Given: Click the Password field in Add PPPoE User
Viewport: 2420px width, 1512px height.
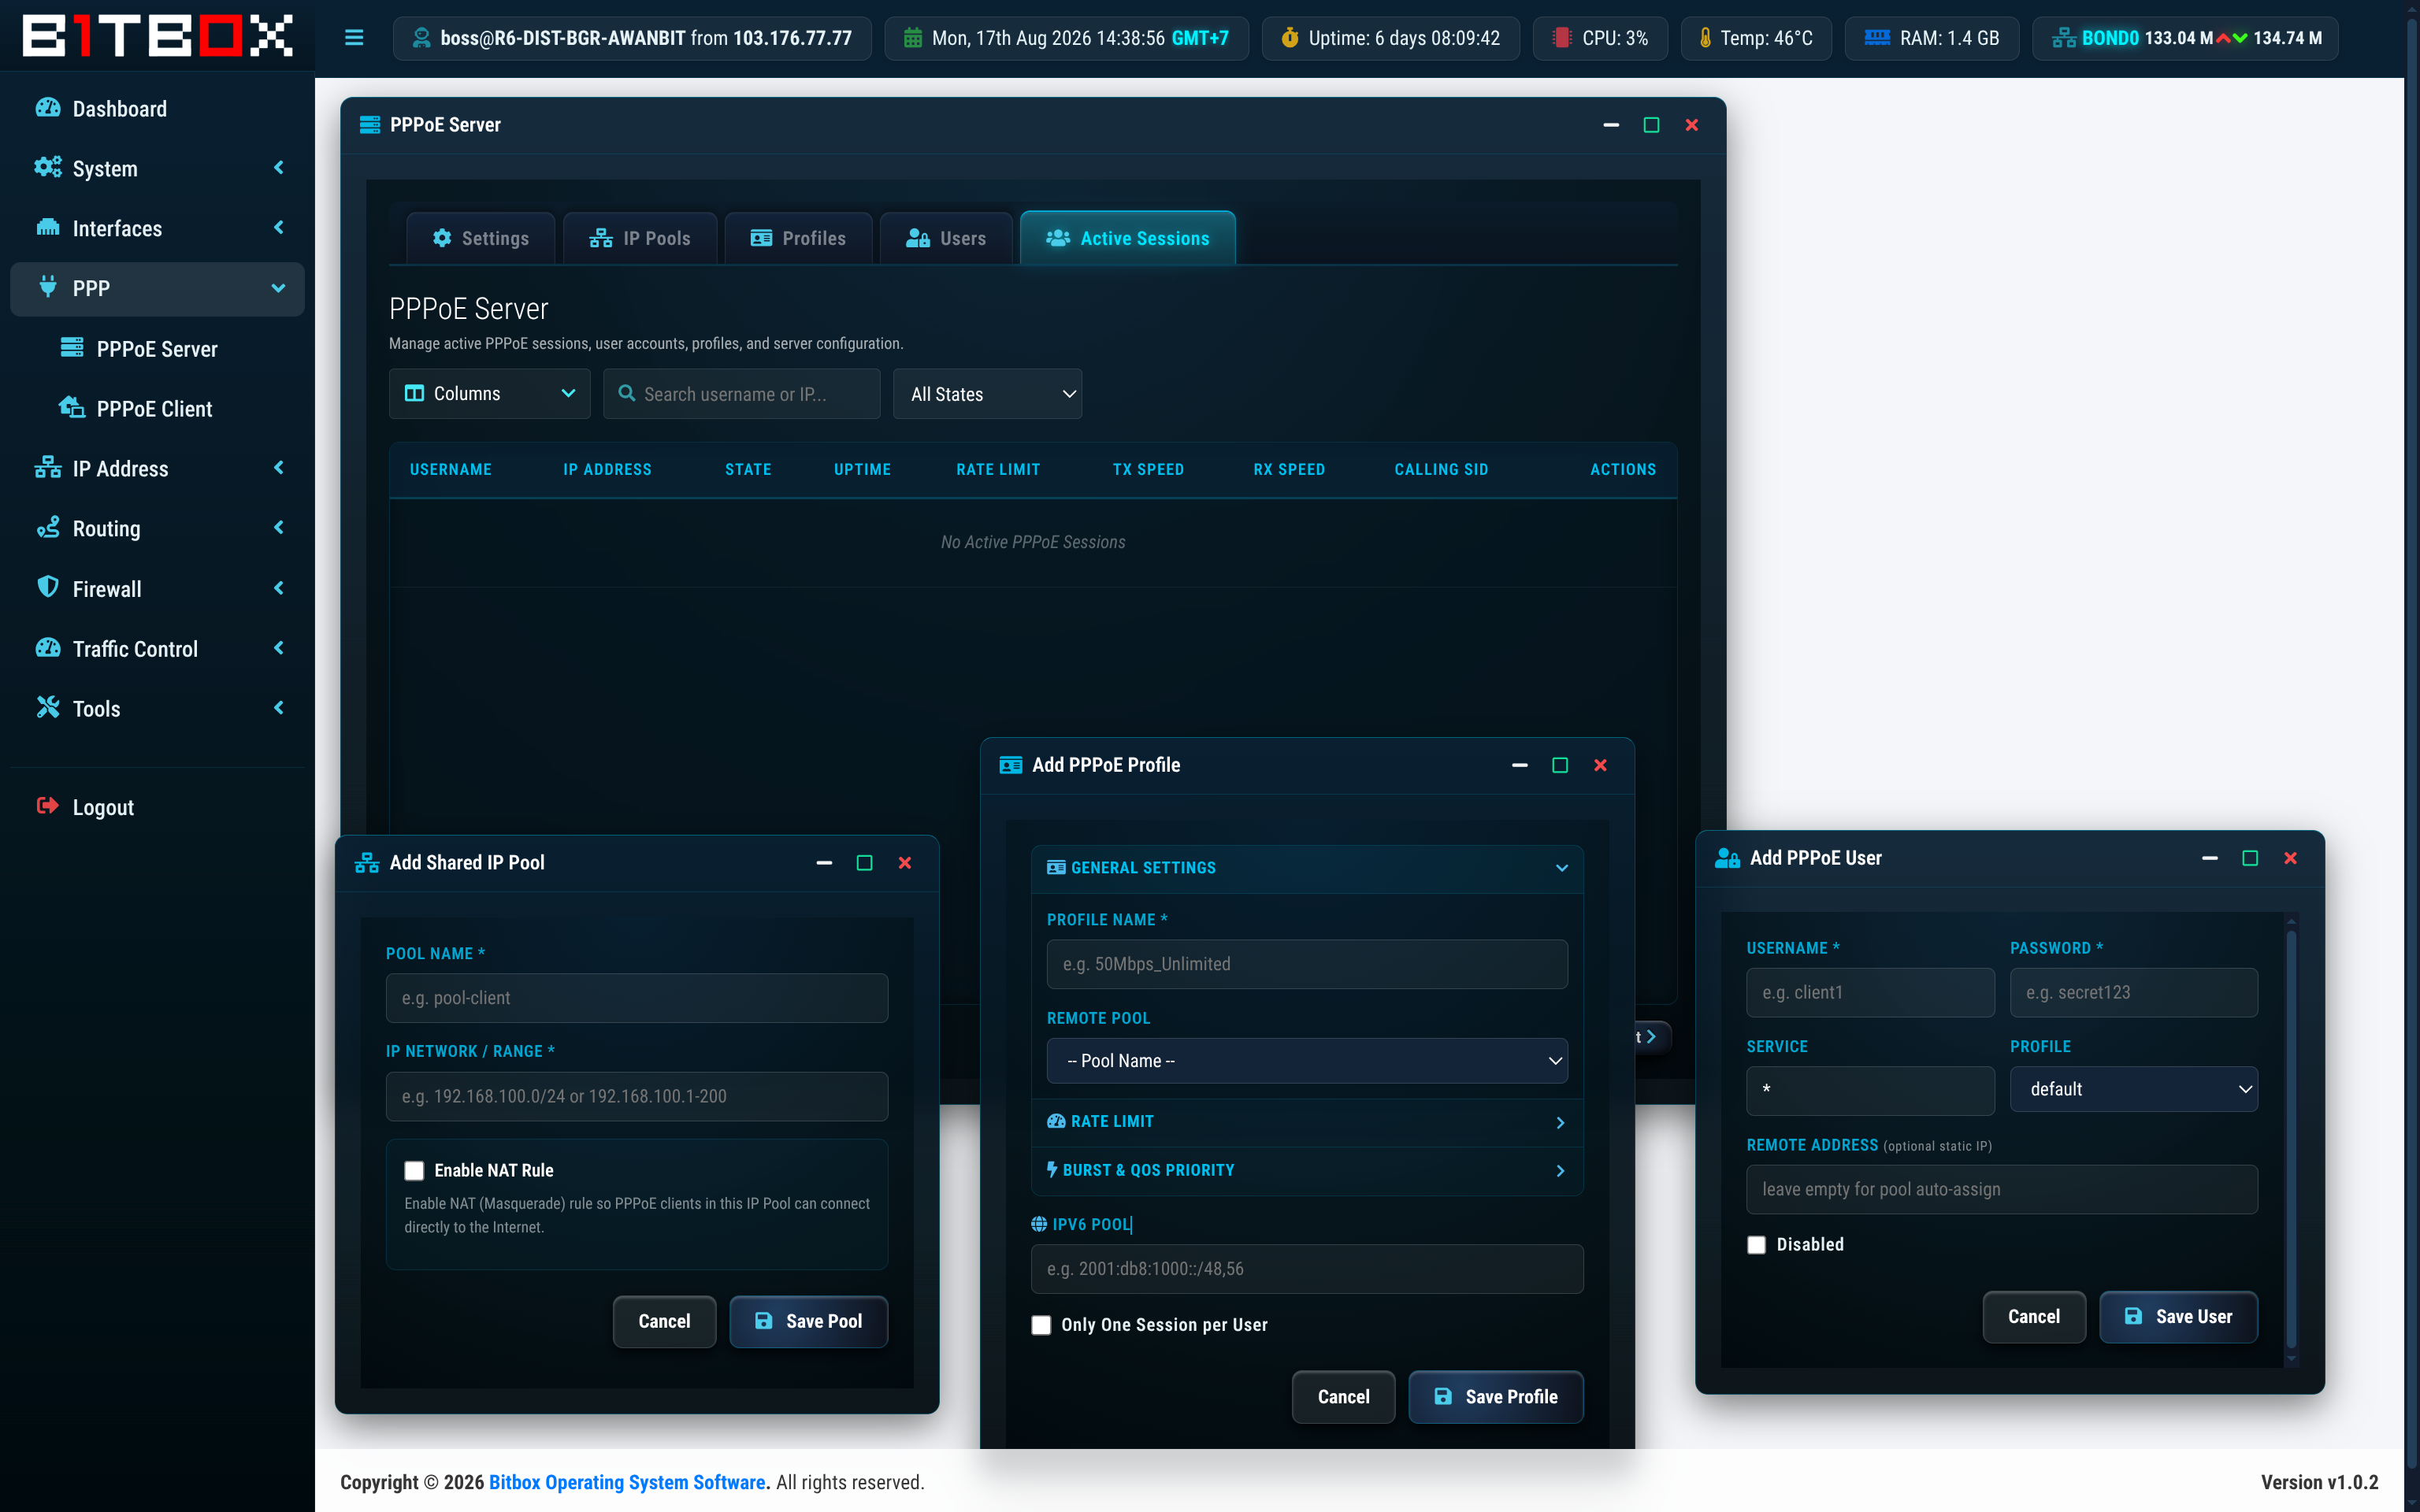Looking at the screenshot, I should 2134,992.
